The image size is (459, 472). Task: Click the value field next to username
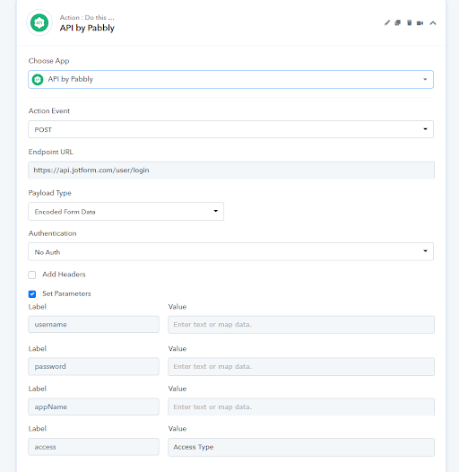point(301,325)
